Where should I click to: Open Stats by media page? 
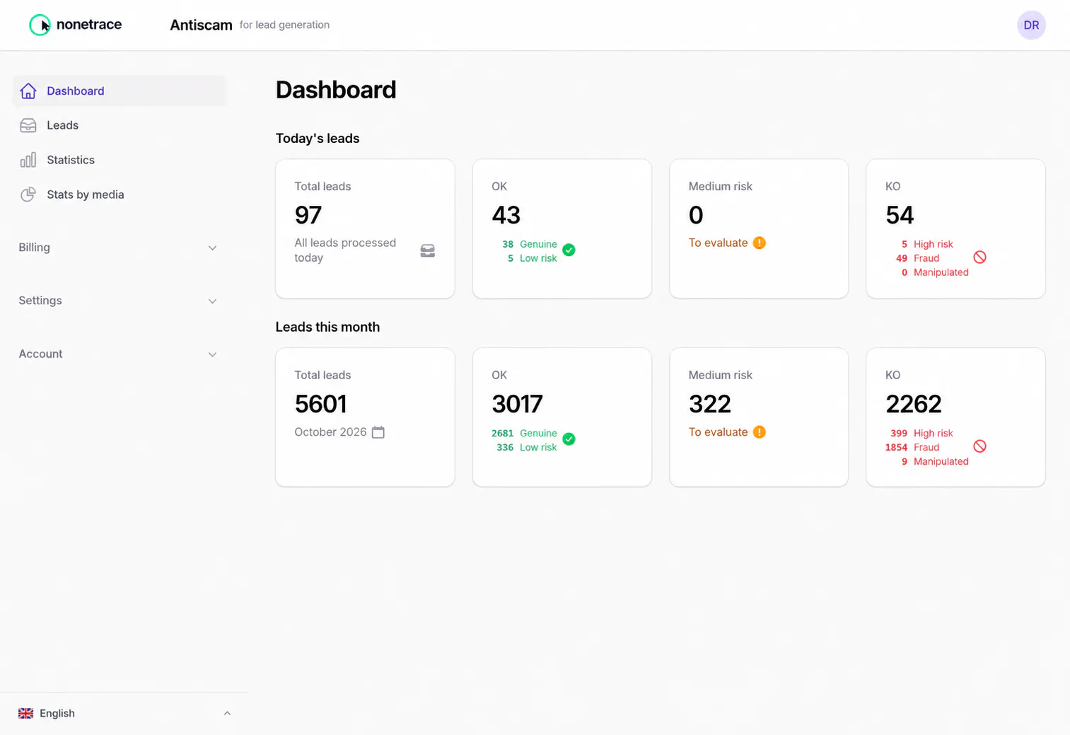[x=119, y=195]
